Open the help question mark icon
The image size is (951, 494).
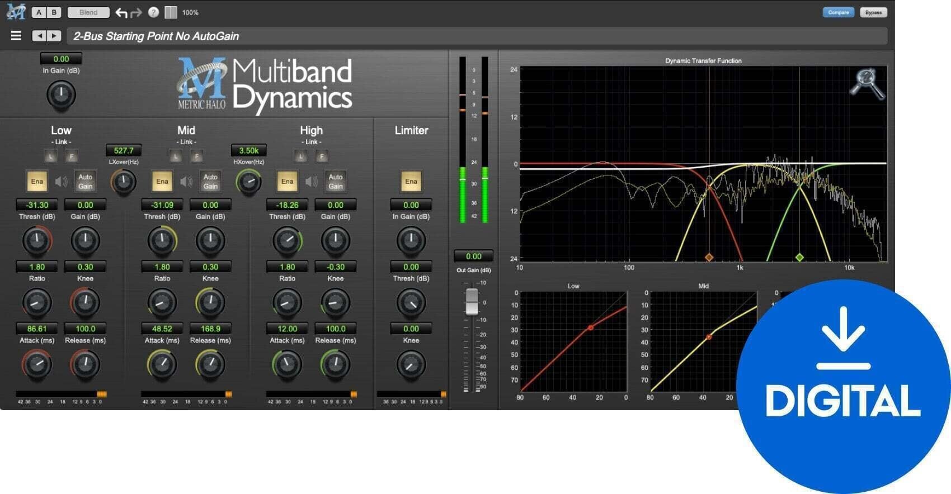pyautogui.click(x=153, y=12)
